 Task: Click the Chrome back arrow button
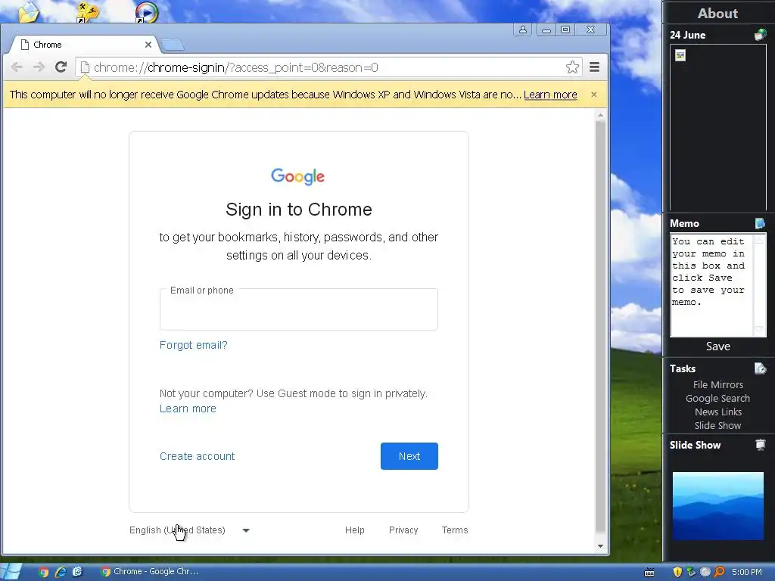click(17, 67)
